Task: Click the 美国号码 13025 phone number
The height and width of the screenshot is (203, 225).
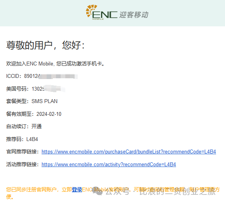Action: pyautogui.click(x=25, y=89)
